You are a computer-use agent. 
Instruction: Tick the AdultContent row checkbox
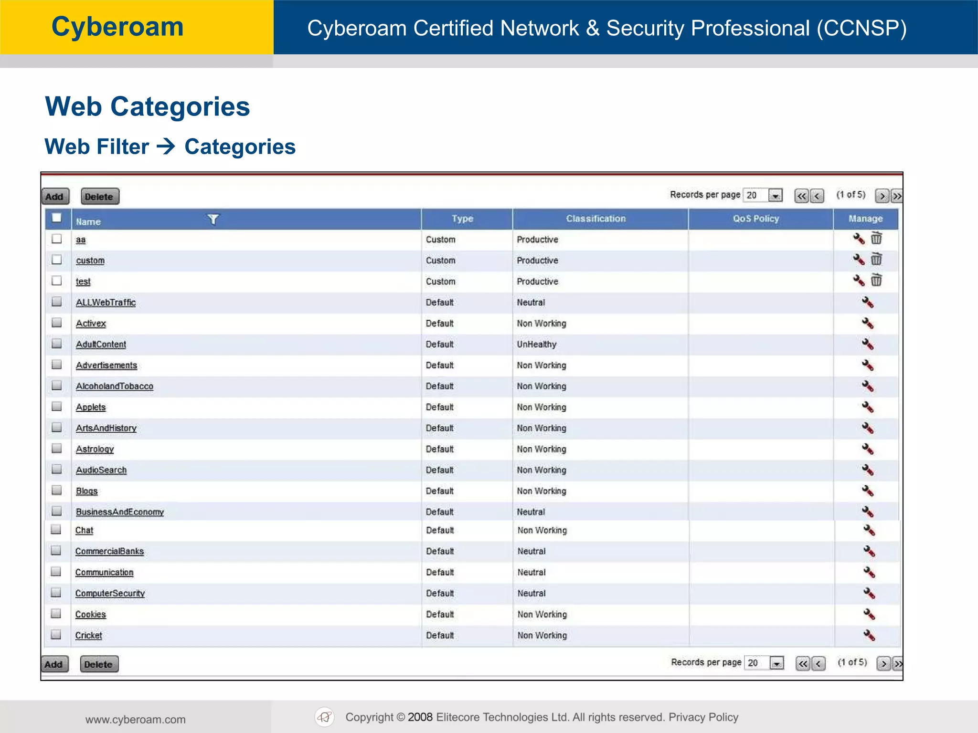click(x=56, y=344)
